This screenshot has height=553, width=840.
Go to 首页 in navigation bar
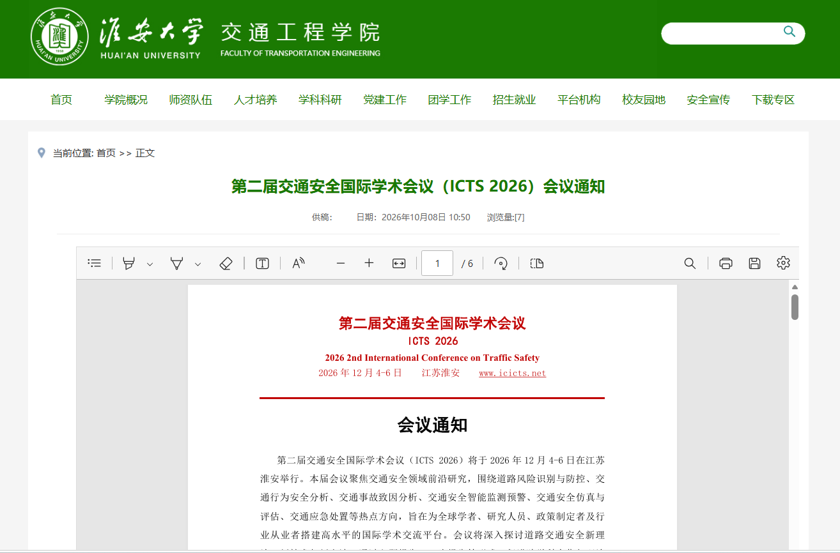pos(61,100)
